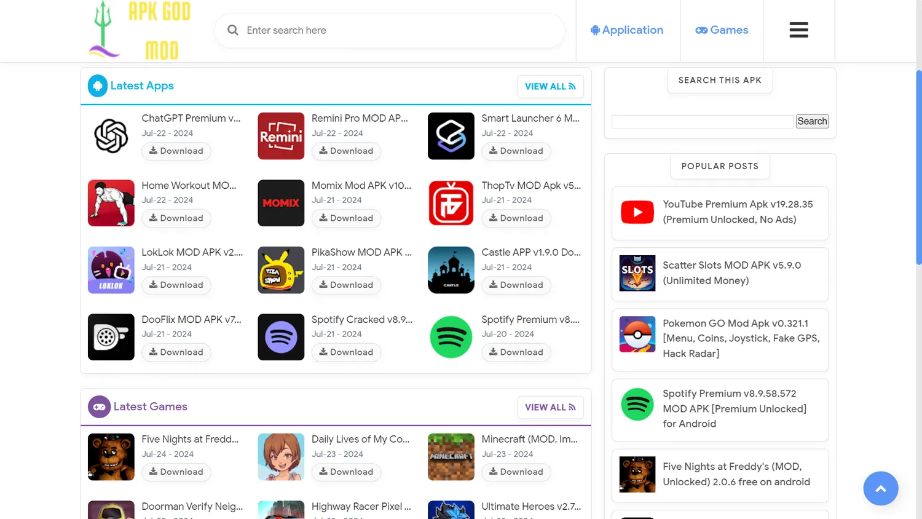Open the ChatGPT Premium app icon

(111, 136)
